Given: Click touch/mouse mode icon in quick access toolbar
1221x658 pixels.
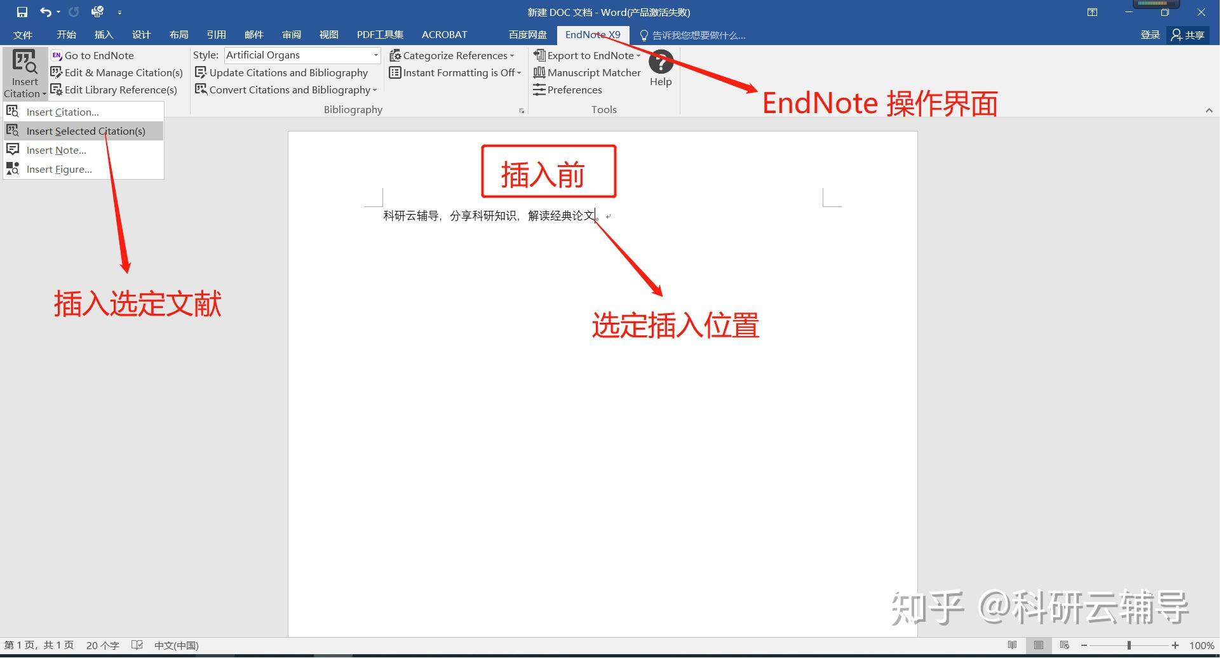Looking at the screenshot, I should (x=97, y=12).
